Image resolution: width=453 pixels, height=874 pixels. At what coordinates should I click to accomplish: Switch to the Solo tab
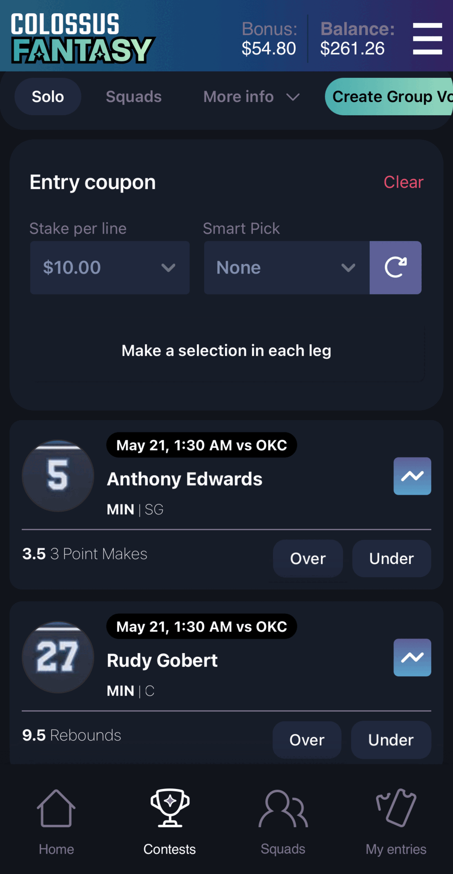(48, 97)
